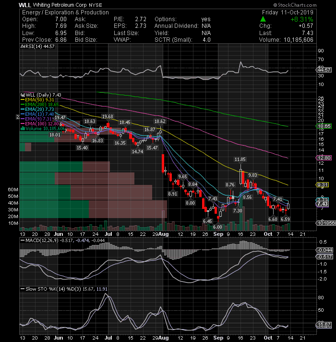336x342 pixels.
Task: Click the candlestick icon beside WLL (Daily)
Action: 23,95
